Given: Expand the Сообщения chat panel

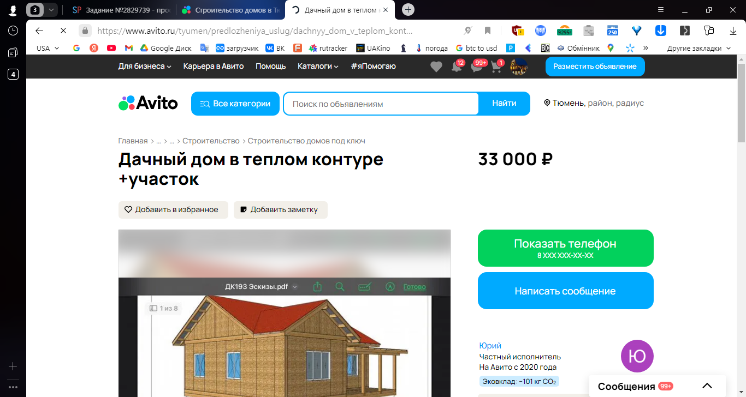Looking at the screenshot, I should pos(707,386).
